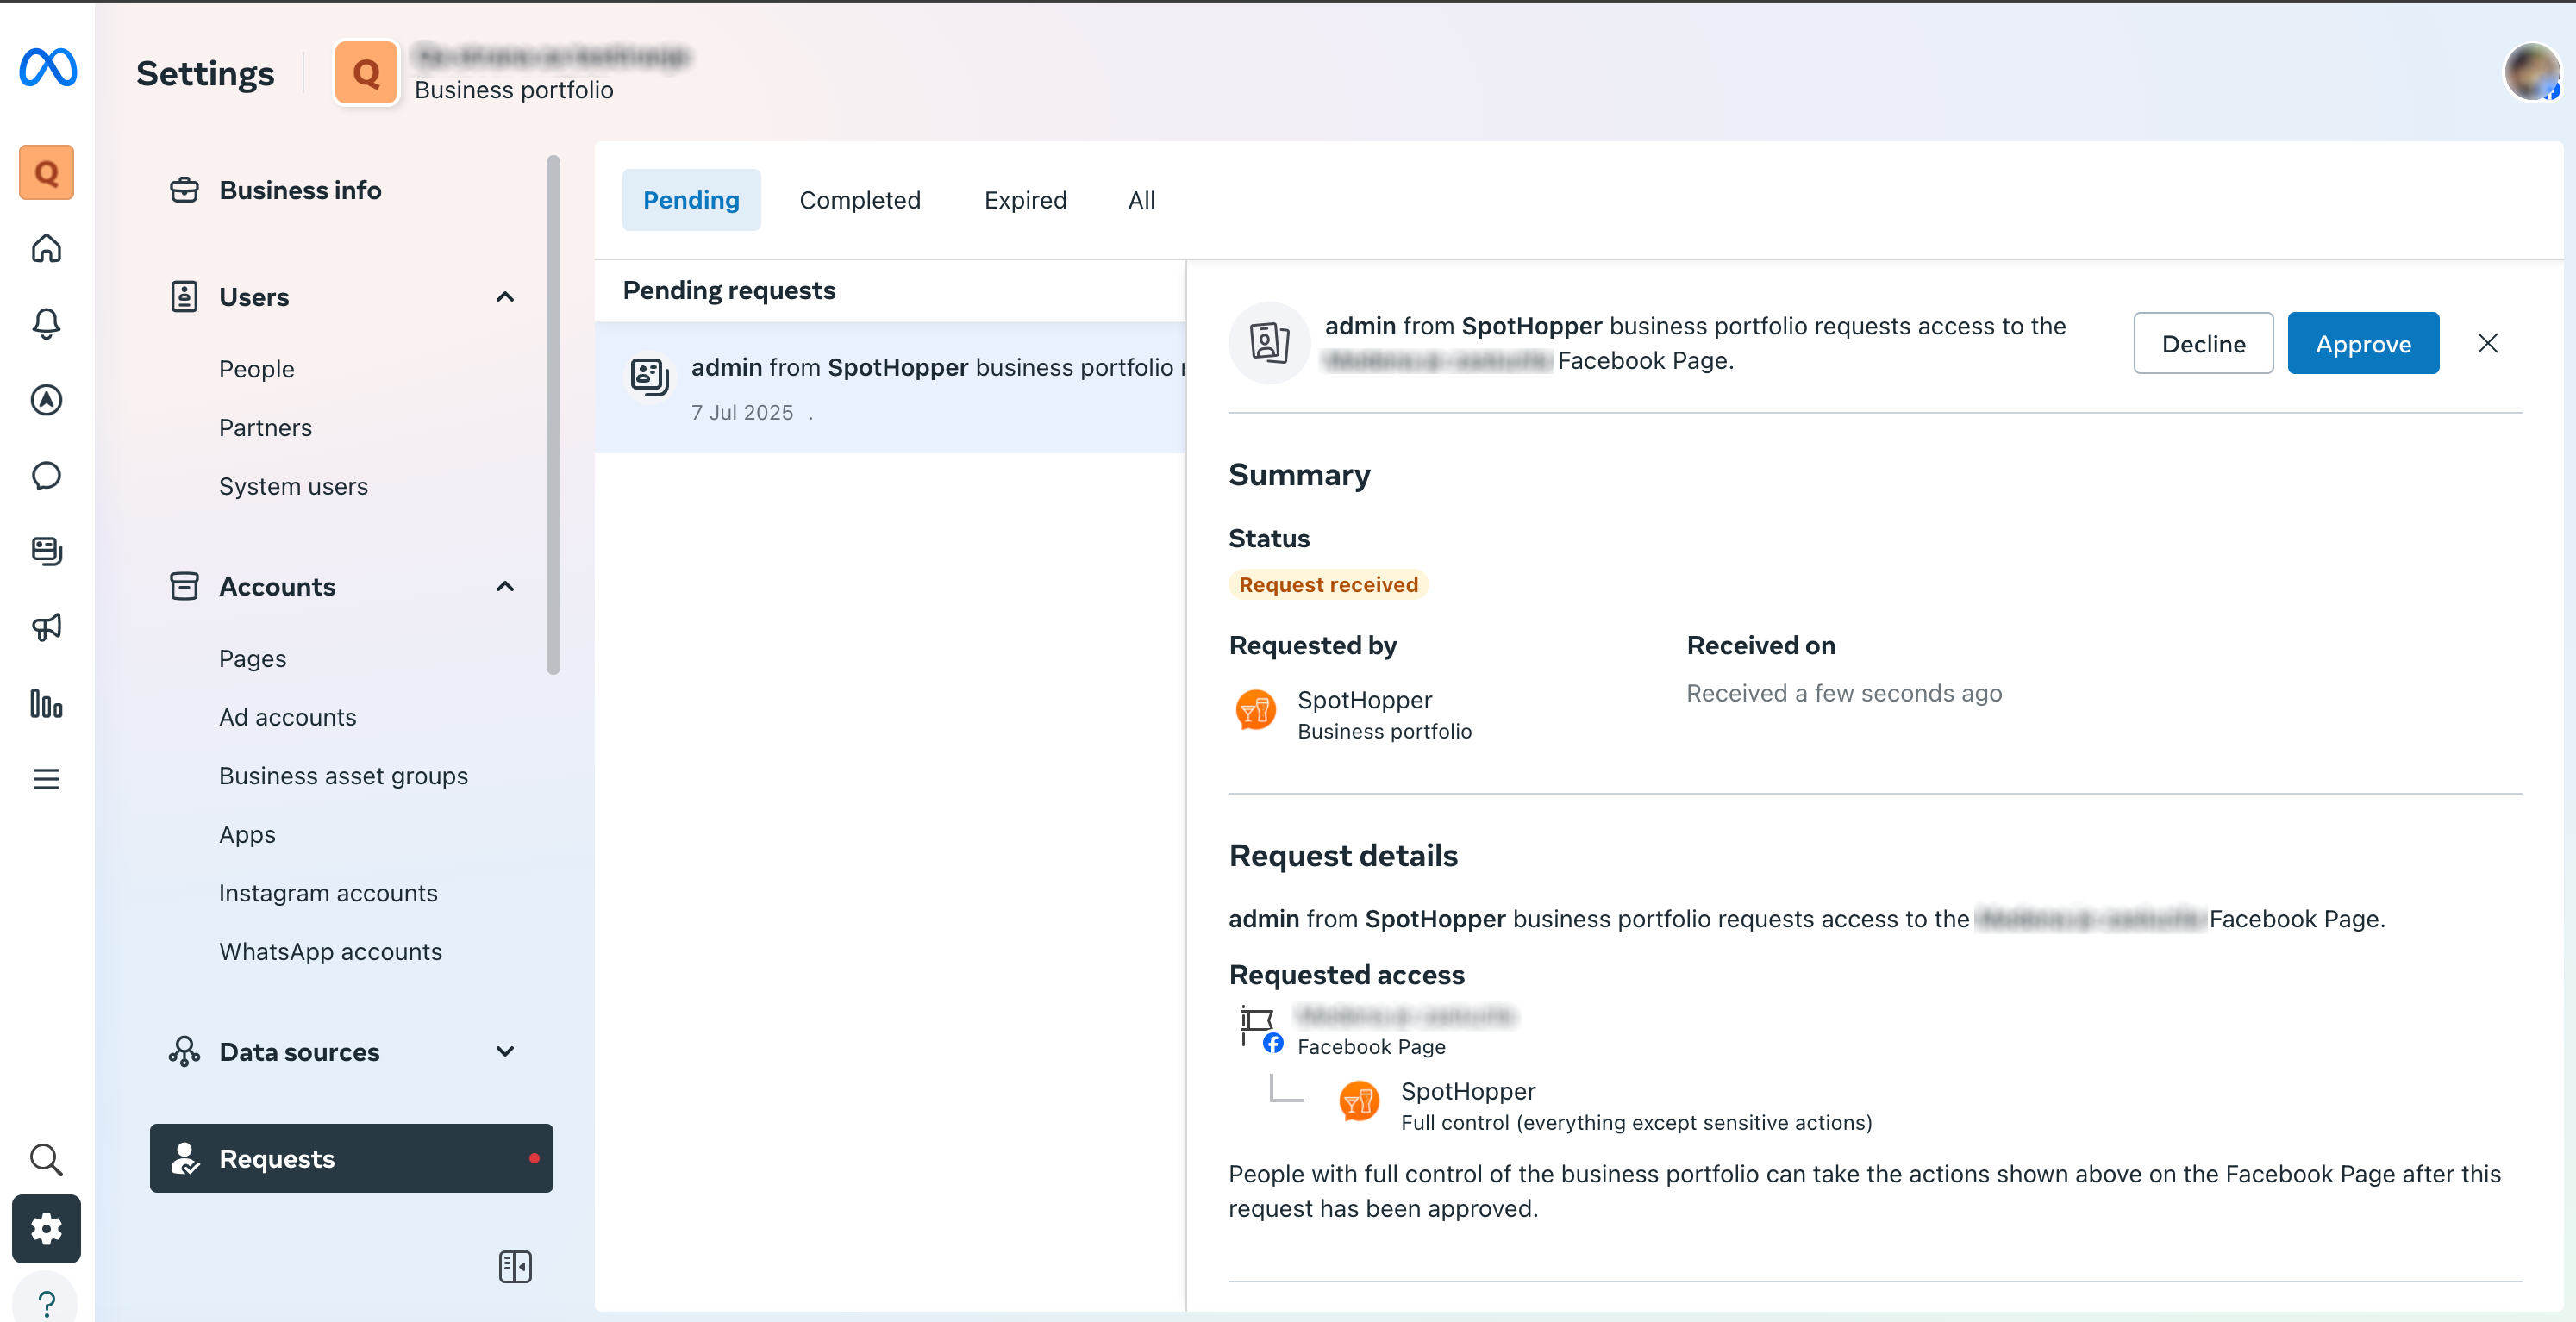This screenshot has height=1322, width=2576.
Task: Open System users
Action: (x=293, y=486)
